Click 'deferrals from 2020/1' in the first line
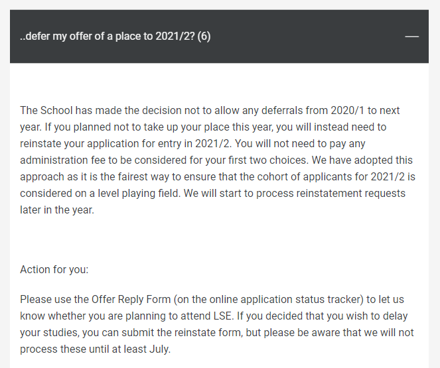 [x=313, y=111]
